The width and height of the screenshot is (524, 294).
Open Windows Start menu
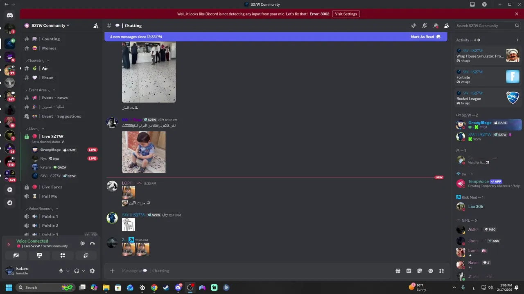(x=9, y=287)
